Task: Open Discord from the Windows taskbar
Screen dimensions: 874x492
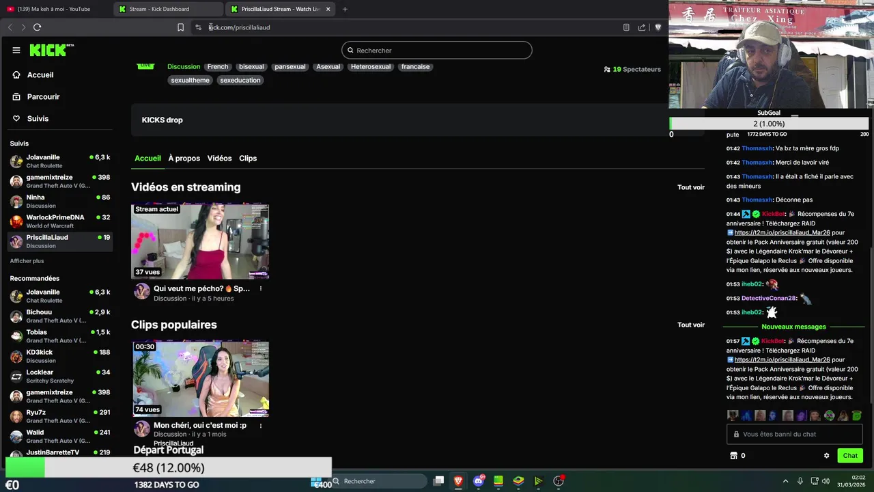Action: pyautogui.click(x=479, y=481)
